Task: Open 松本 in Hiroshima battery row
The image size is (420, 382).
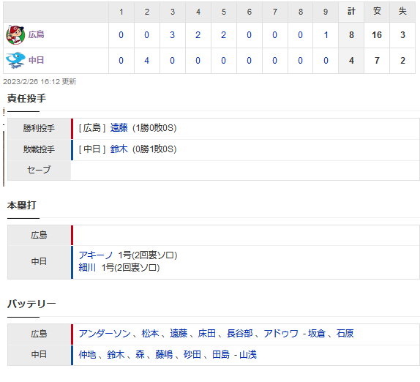Action: coord(150,334)
